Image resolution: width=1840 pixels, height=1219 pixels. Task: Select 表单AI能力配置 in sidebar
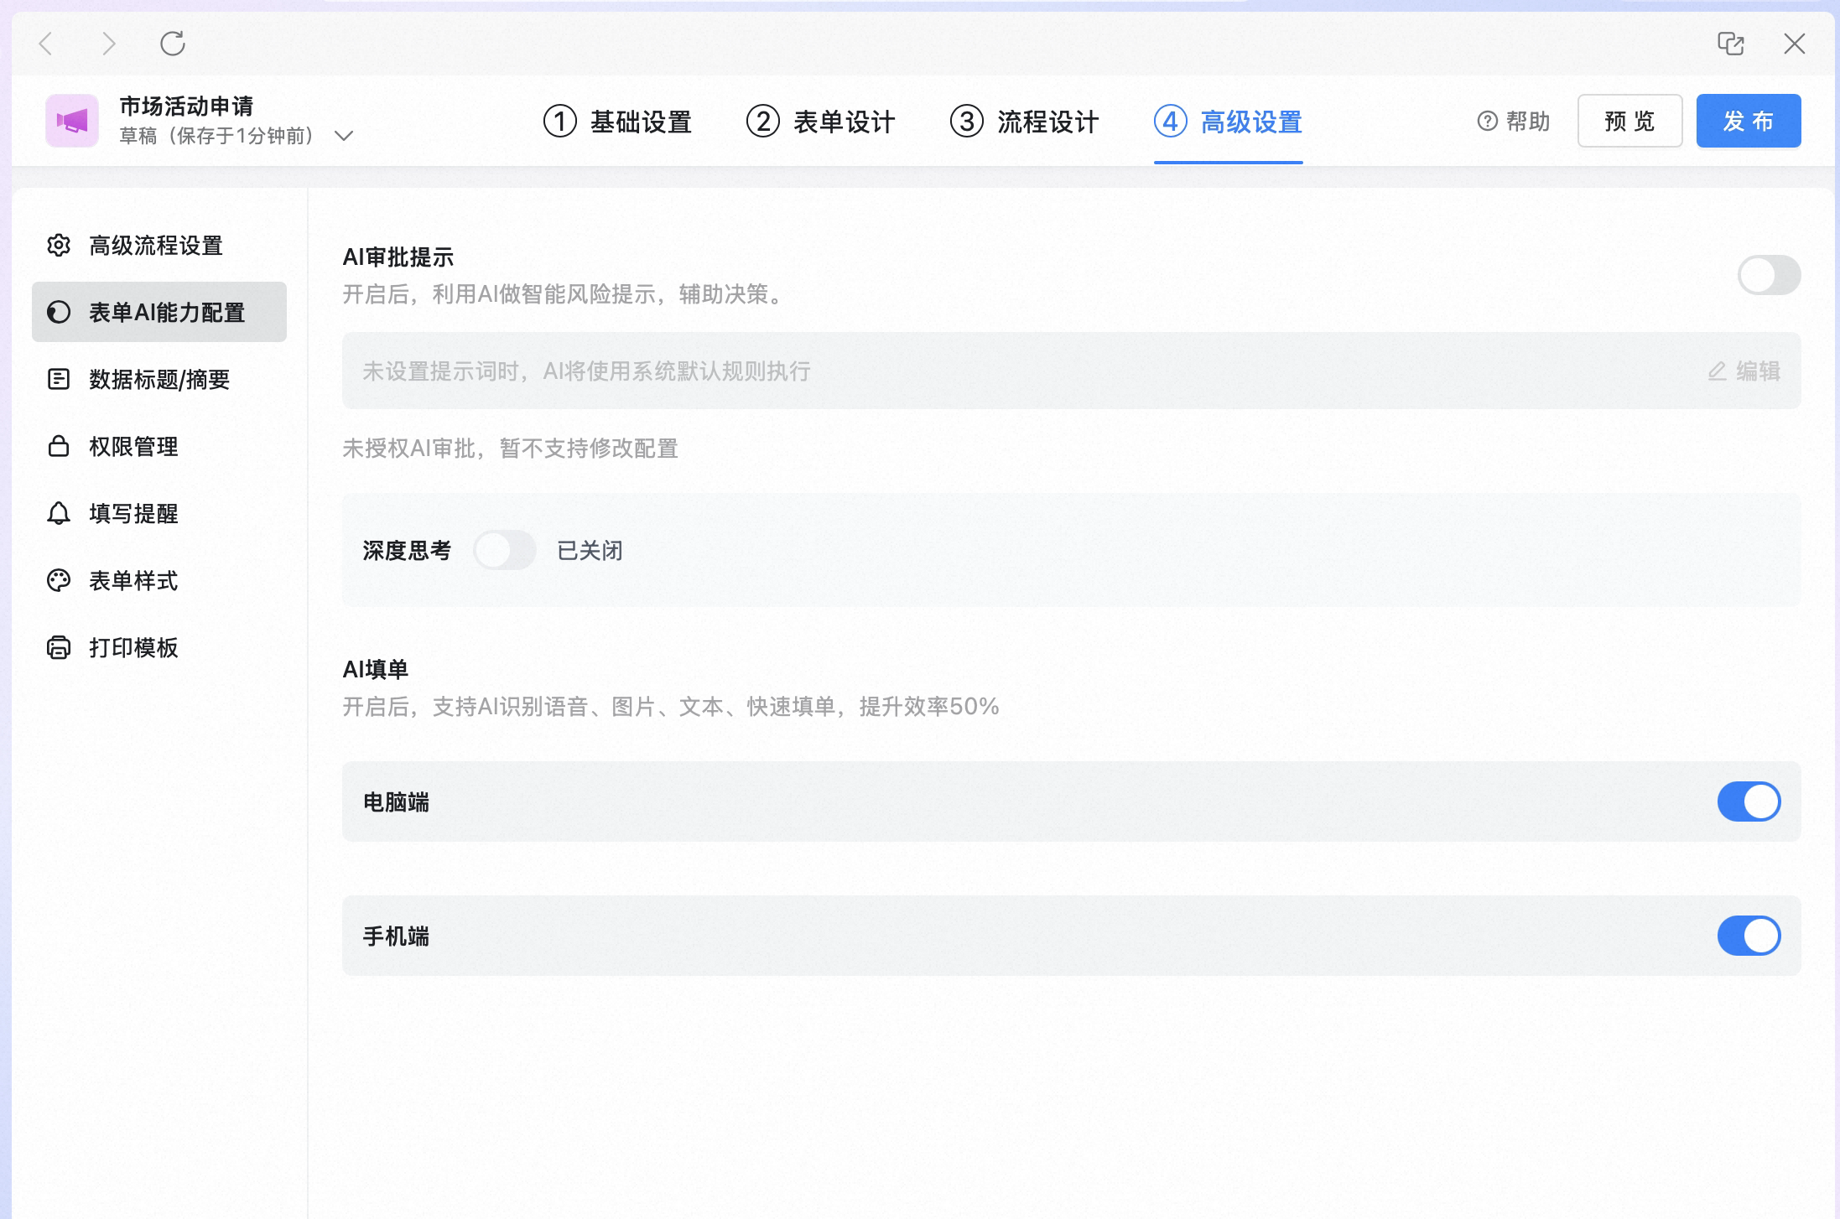click(159, 313)
